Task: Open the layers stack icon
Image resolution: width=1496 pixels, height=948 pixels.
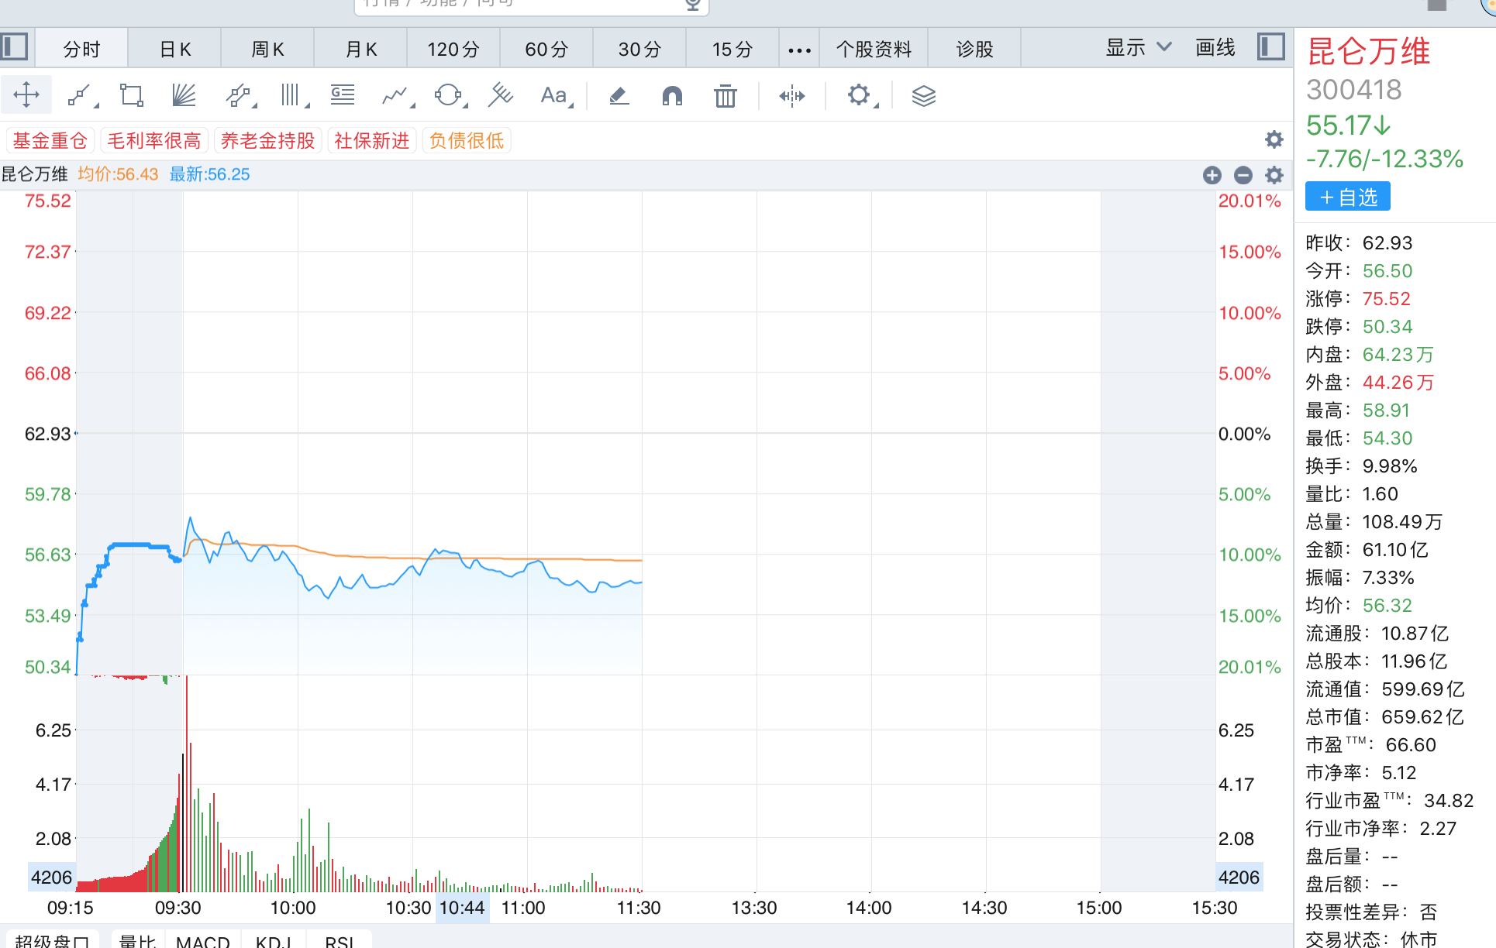Action: point(923,96)
